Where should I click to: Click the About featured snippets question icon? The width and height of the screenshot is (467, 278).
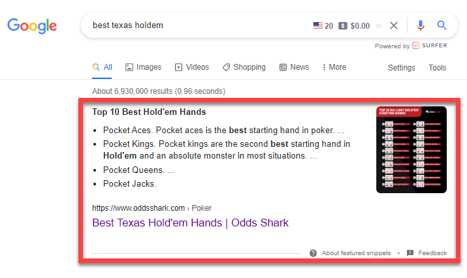click(314, 253)
